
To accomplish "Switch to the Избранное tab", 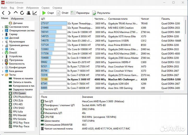I will click(x=17, y=19).
